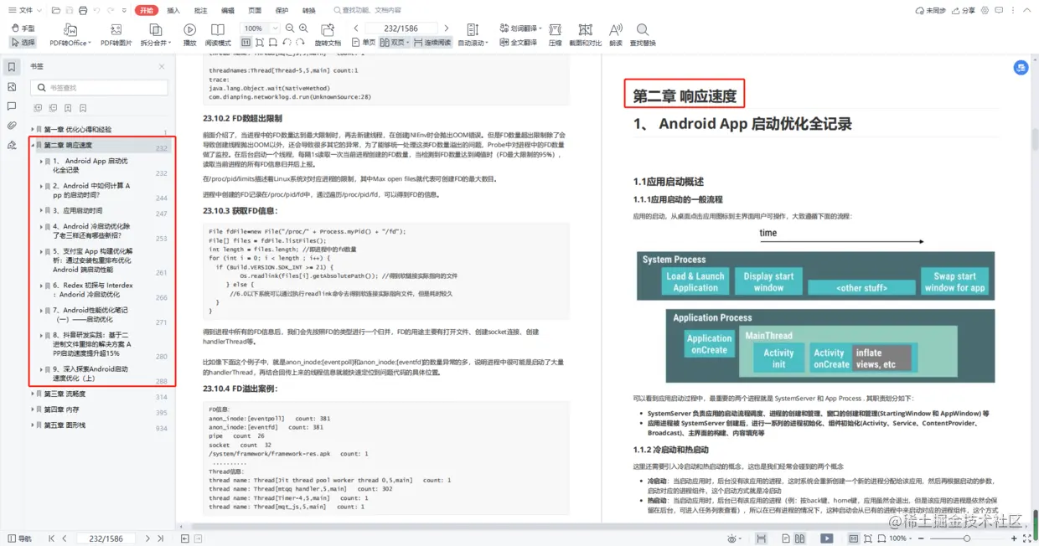This screenshot has height=546, width=1039.
Task: Close the 书签 bookmark panel
Action: click(162, 66)
